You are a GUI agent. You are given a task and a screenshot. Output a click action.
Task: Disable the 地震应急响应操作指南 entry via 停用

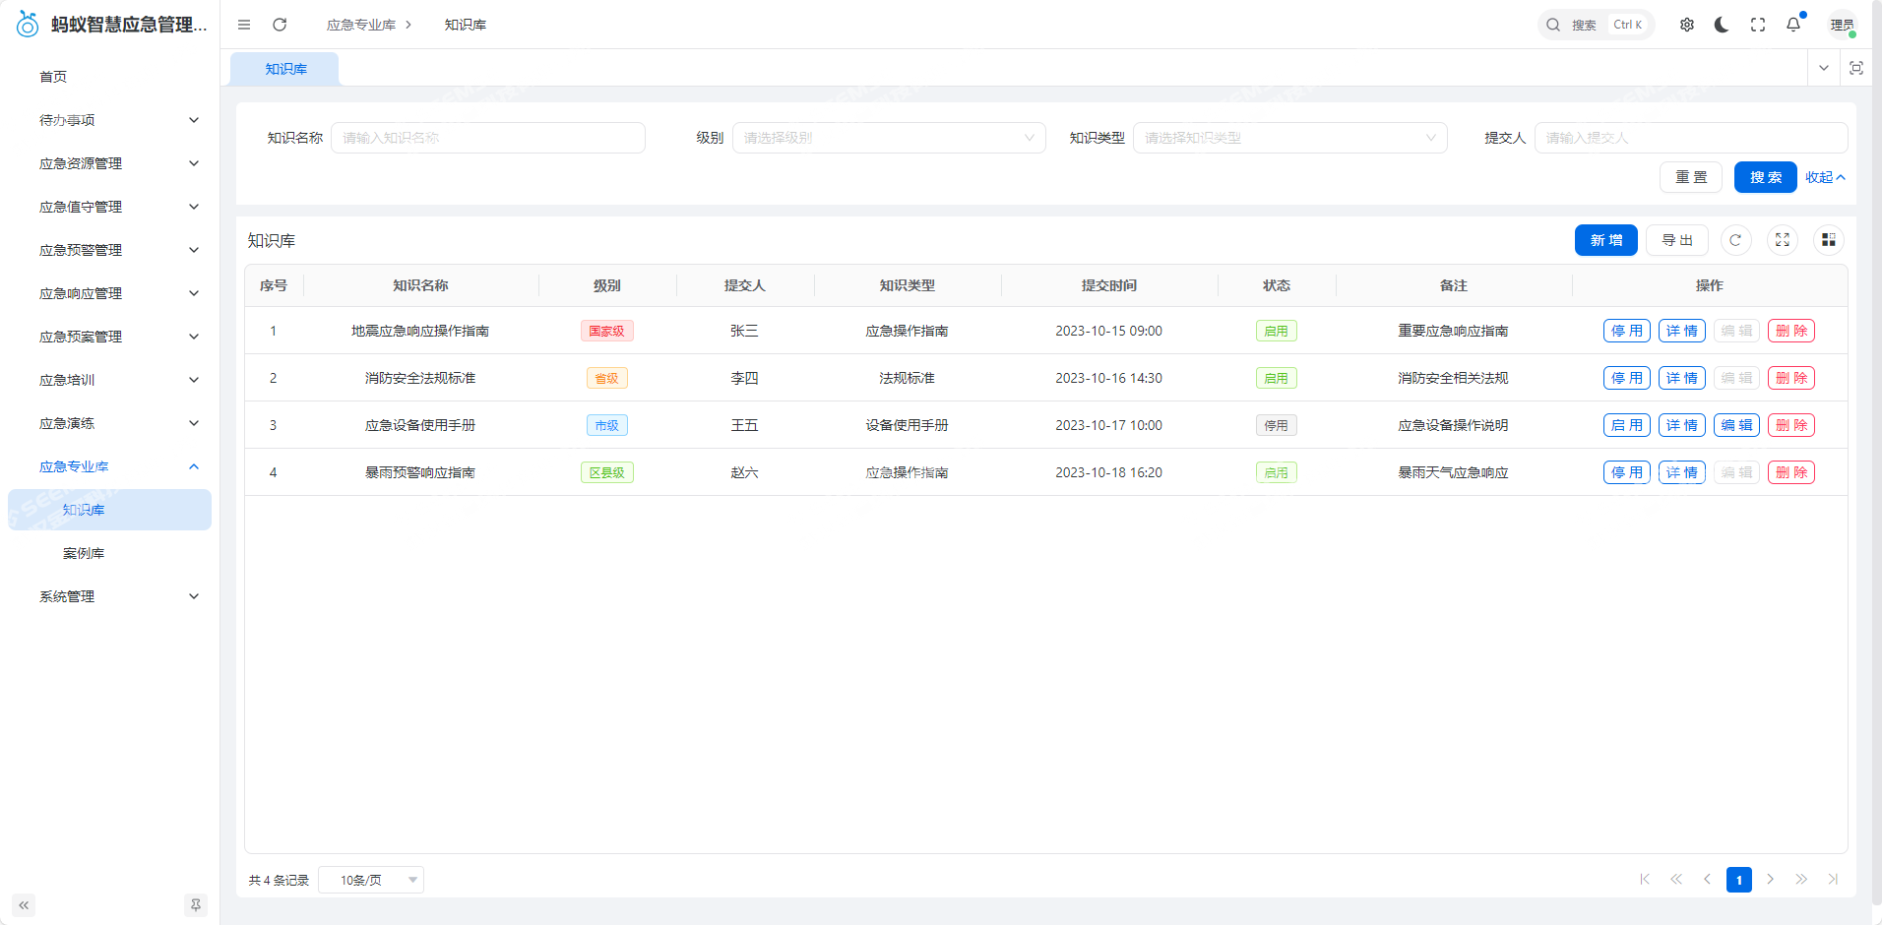click(x=1626, y=331)
